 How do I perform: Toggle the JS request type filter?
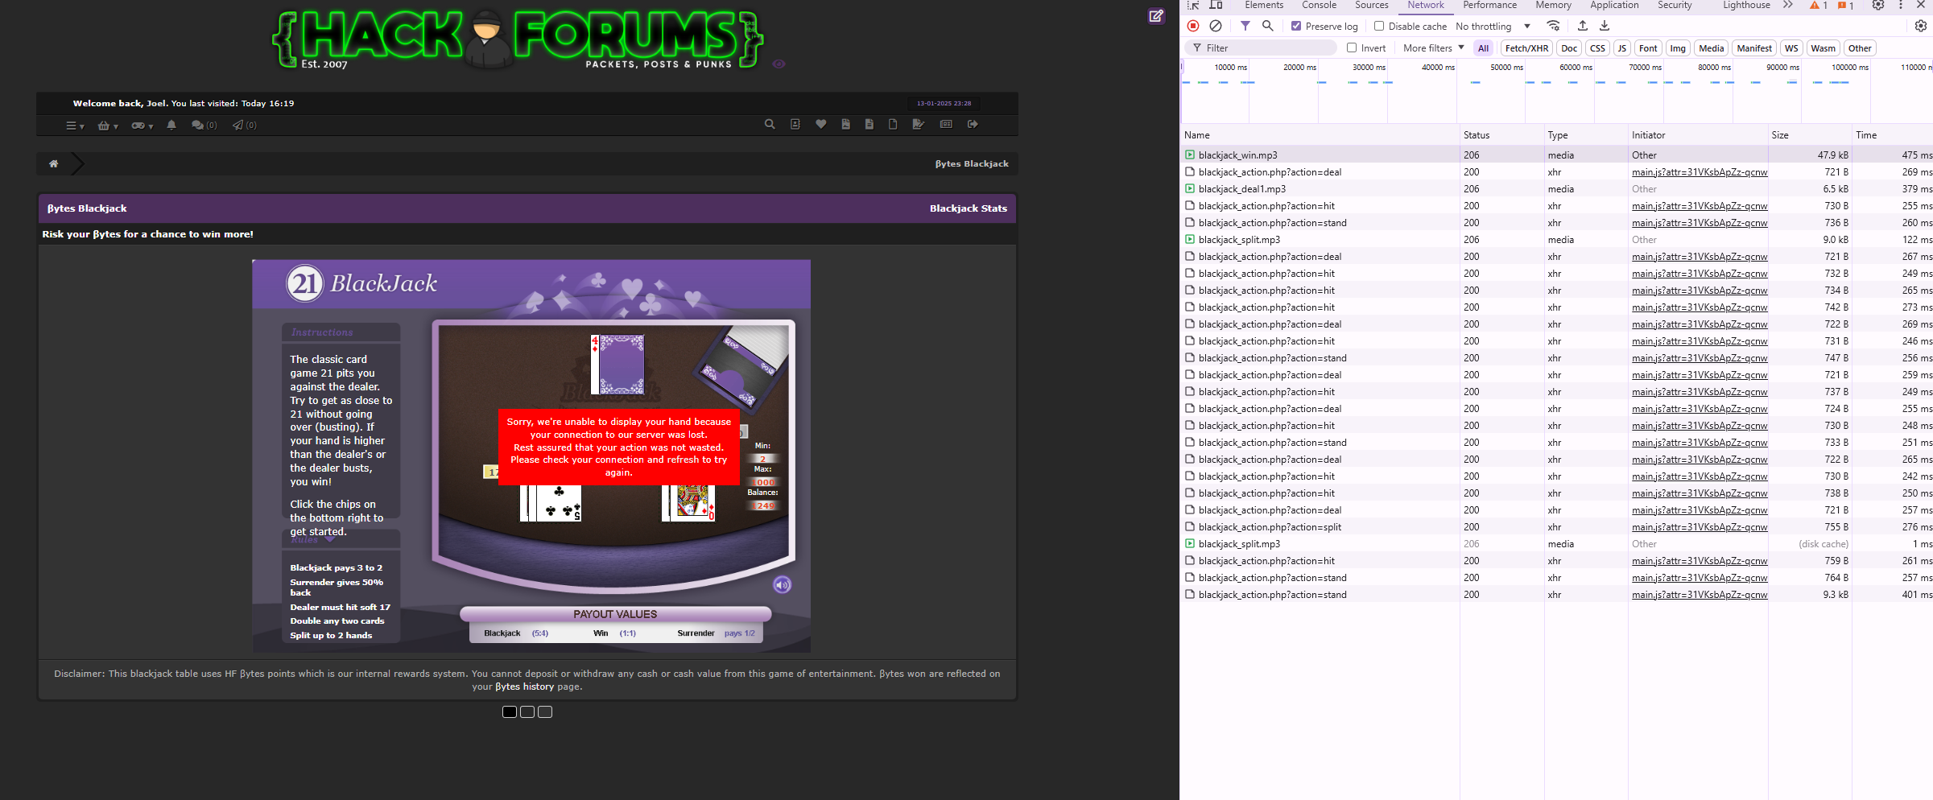[x=1621, y=48]
